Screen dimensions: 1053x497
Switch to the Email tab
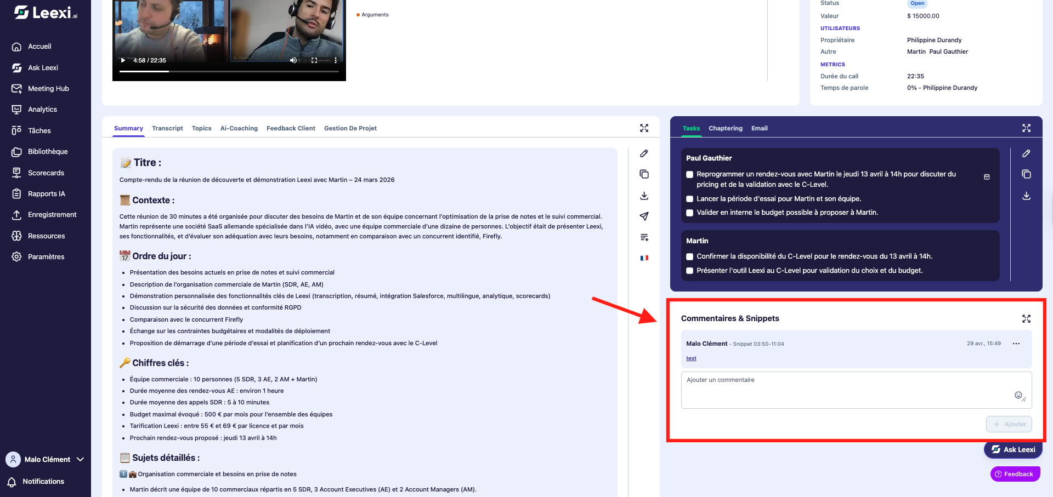click(760, 128)
